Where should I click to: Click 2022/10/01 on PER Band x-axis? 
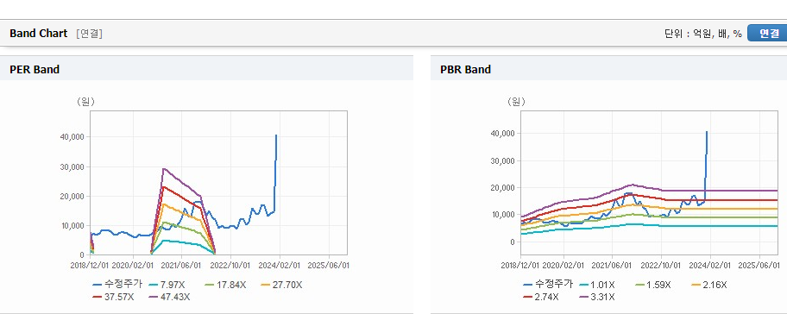(x=230, y=265)
